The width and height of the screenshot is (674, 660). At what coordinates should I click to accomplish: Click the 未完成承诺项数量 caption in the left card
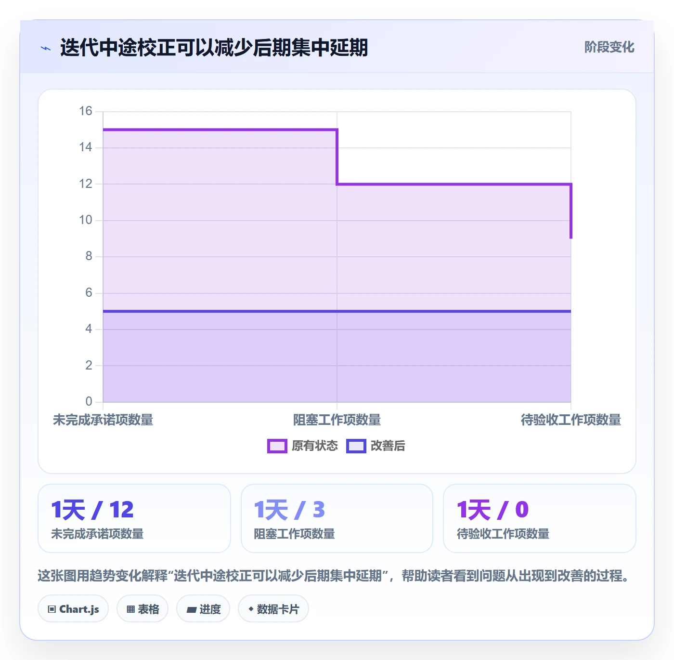(97, 534)
